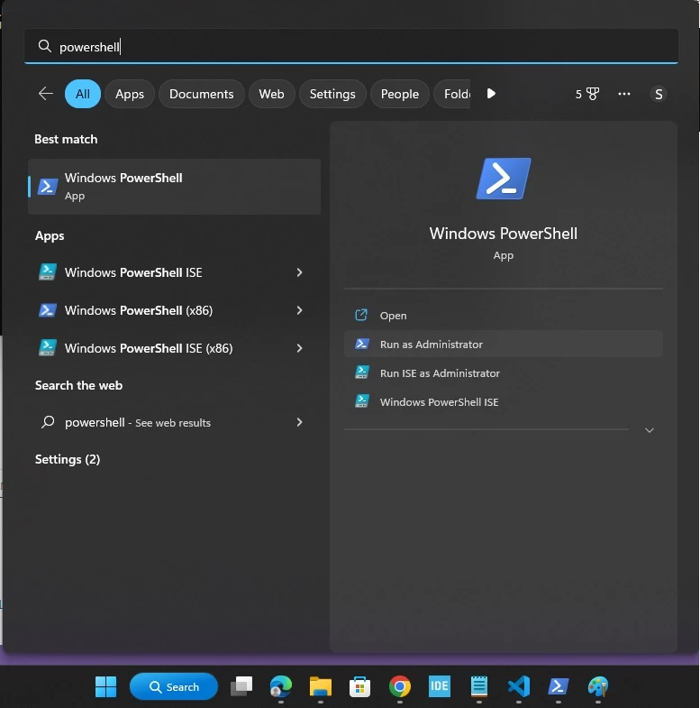Show more filter tabs with arrow
The image size is (700, 708).
click(x=491, y=94)
